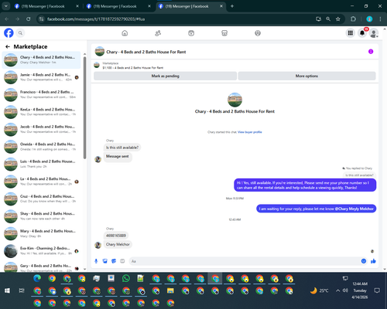Image resolution: width=387 pixels, height=309 pixels.
Task: Click the 'Is this still available?' message from Chary
Action: tap(122, 148)
